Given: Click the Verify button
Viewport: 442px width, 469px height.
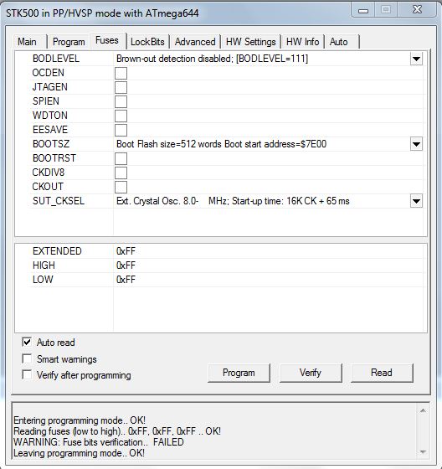Looking at the screenshot, I should pyautogui.click(x=311, y=373).
